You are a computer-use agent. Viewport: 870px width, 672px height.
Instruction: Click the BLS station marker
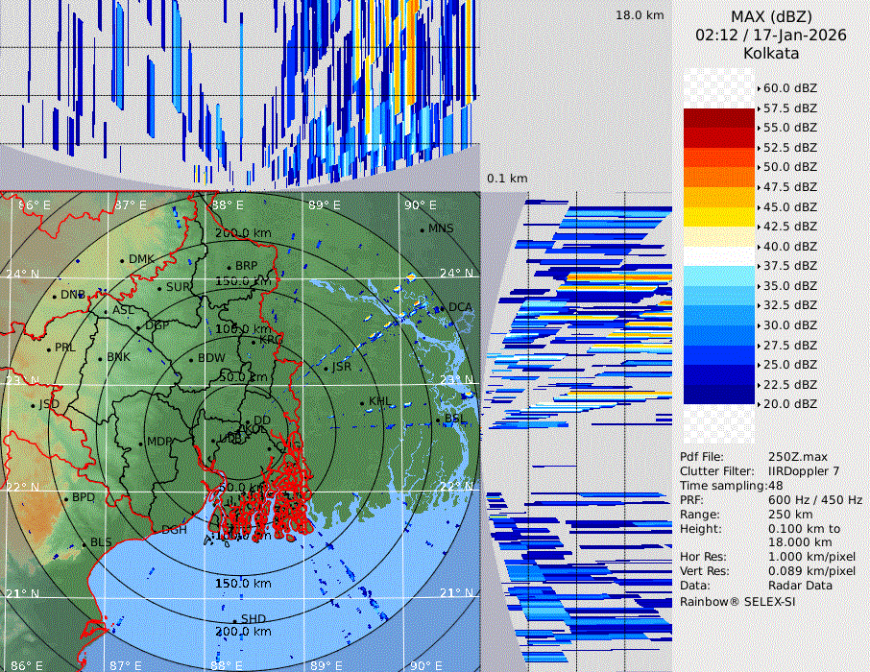coord(83,544)
